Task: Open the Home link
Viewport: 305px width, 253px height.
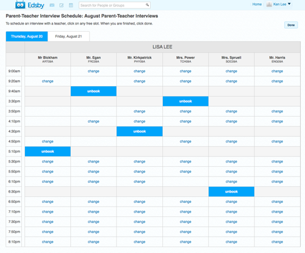Action: 257,4
